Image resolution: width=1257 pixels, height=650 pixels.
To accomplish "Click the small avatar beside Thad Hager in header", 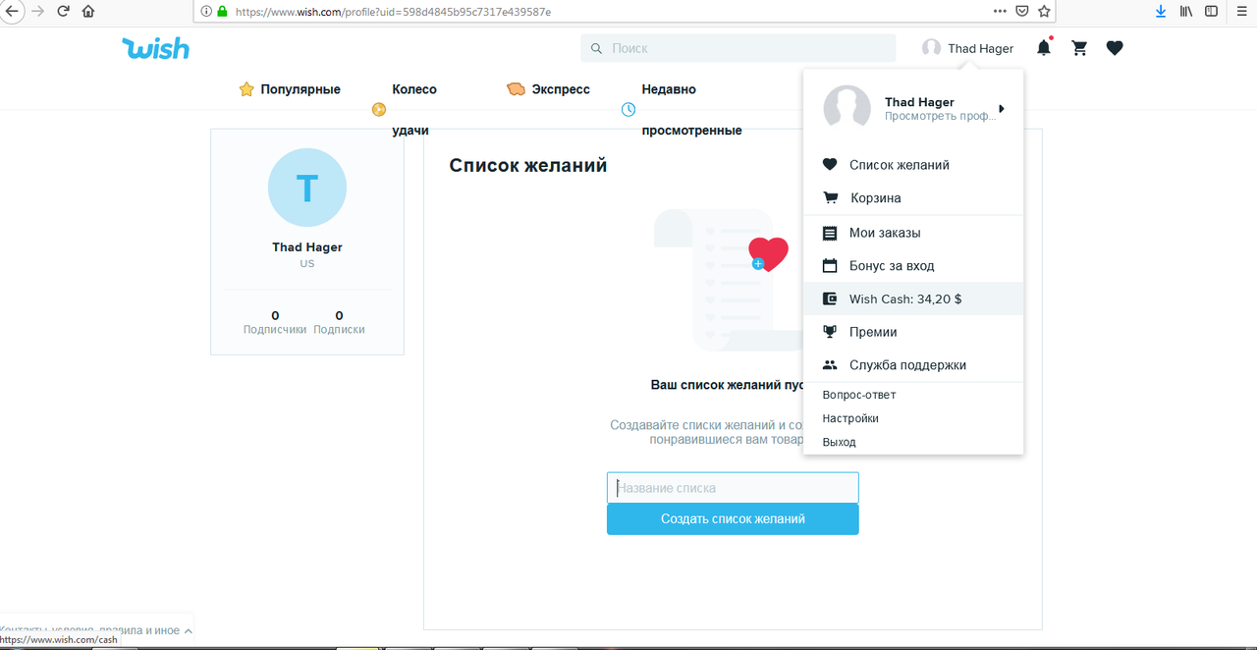I will point(931,48).
